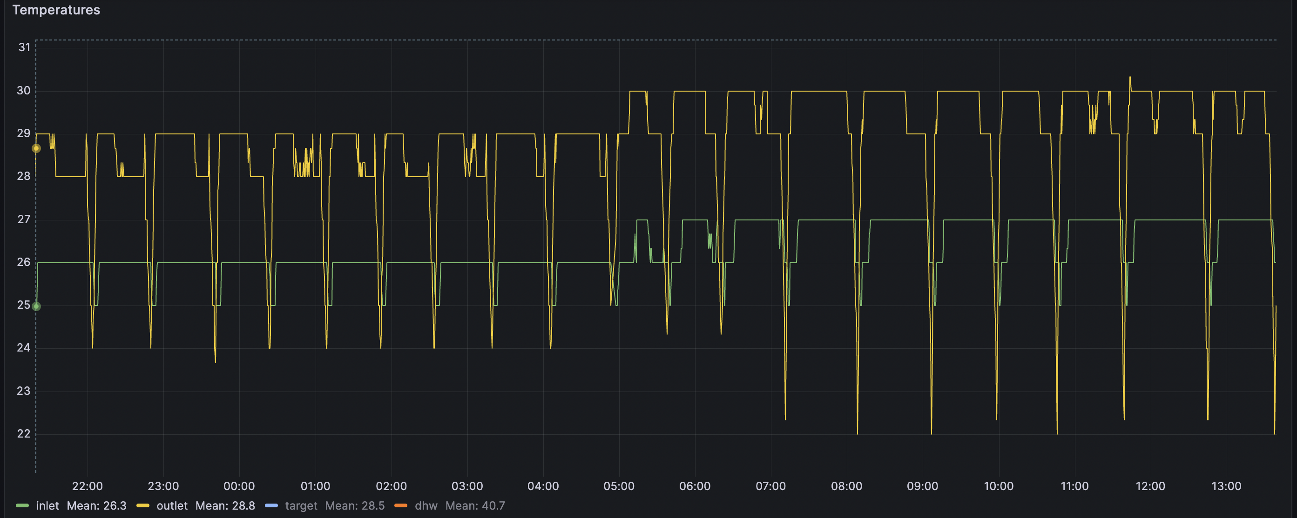Toggle the inlet series in legend
This screenshot has height=518, width=1297.
click(47, 505)
